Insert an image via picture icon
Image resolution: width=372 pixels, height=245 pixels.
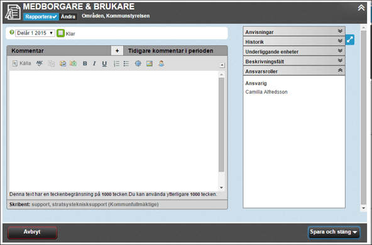pos(150,63)
